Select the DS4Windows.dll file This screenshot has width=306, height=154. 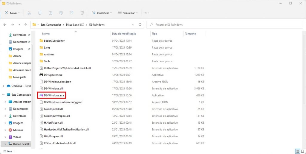coord(53,88)
